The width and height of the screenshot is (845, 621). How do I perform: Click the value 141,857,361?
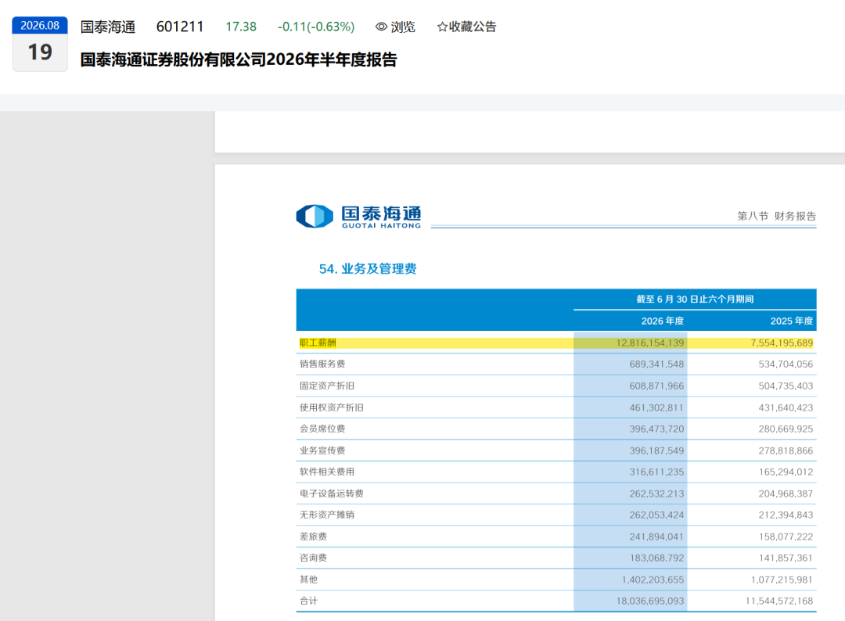(786, 558)
